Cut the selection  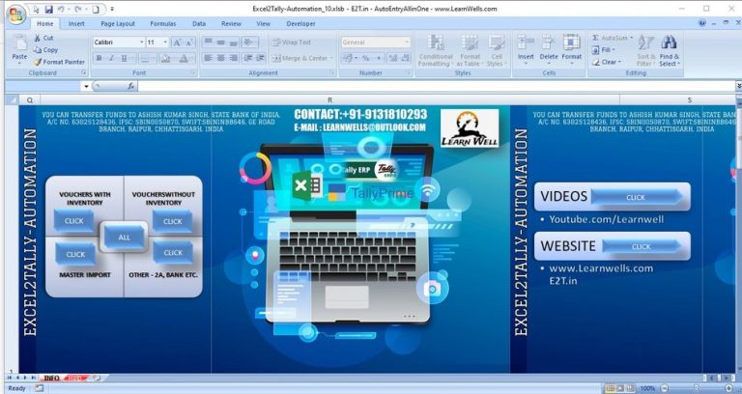coord(43,38)
